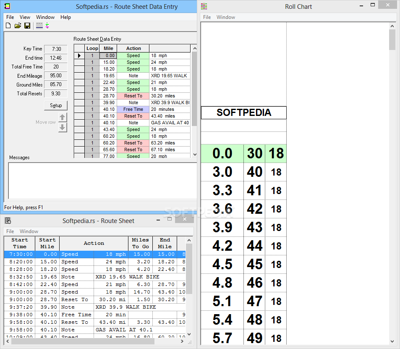Viewport: 400px width, 349px height.
Task: Click the 0.0 mileage row in Roll Chart
Action: 243,153
